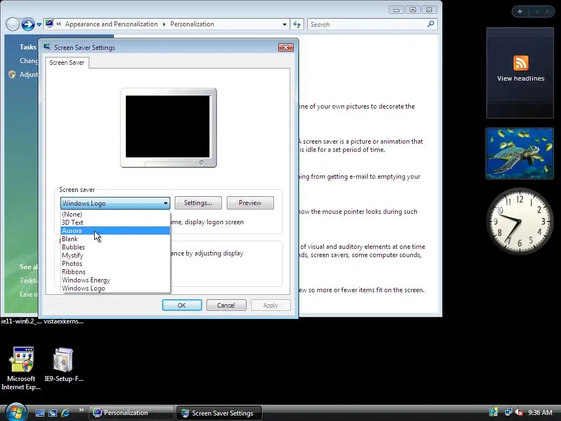The image size is (561, 421).
Task: Select (None) in the screen saver list
Action: pos(115,214)
